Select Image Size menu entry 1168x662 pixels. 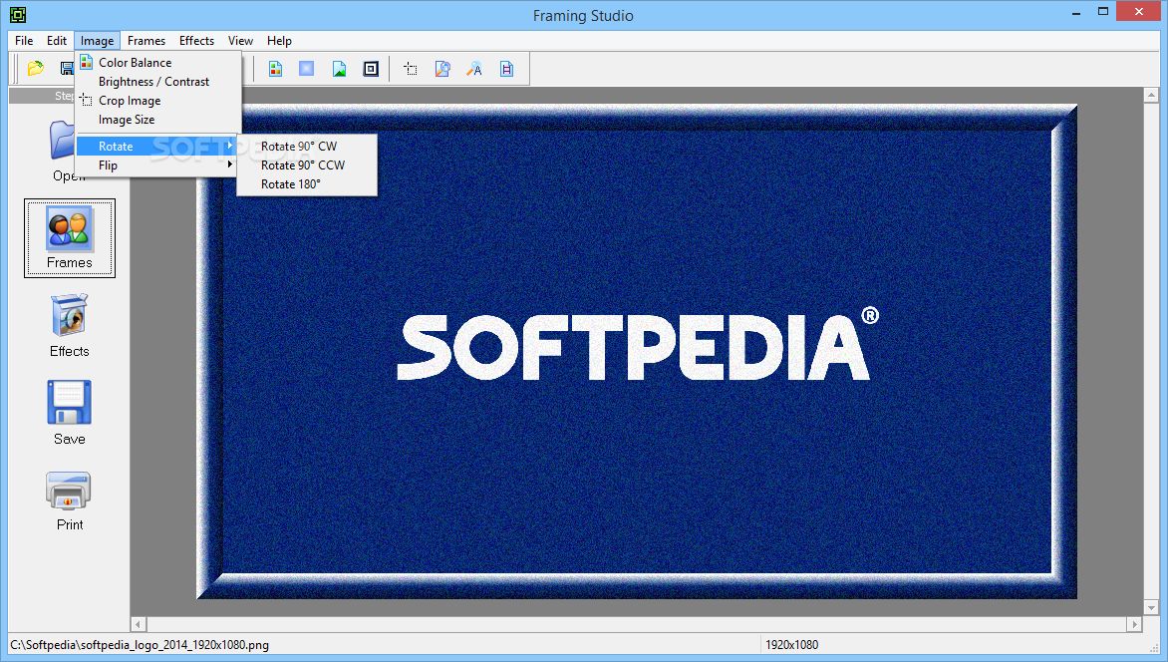158,120
